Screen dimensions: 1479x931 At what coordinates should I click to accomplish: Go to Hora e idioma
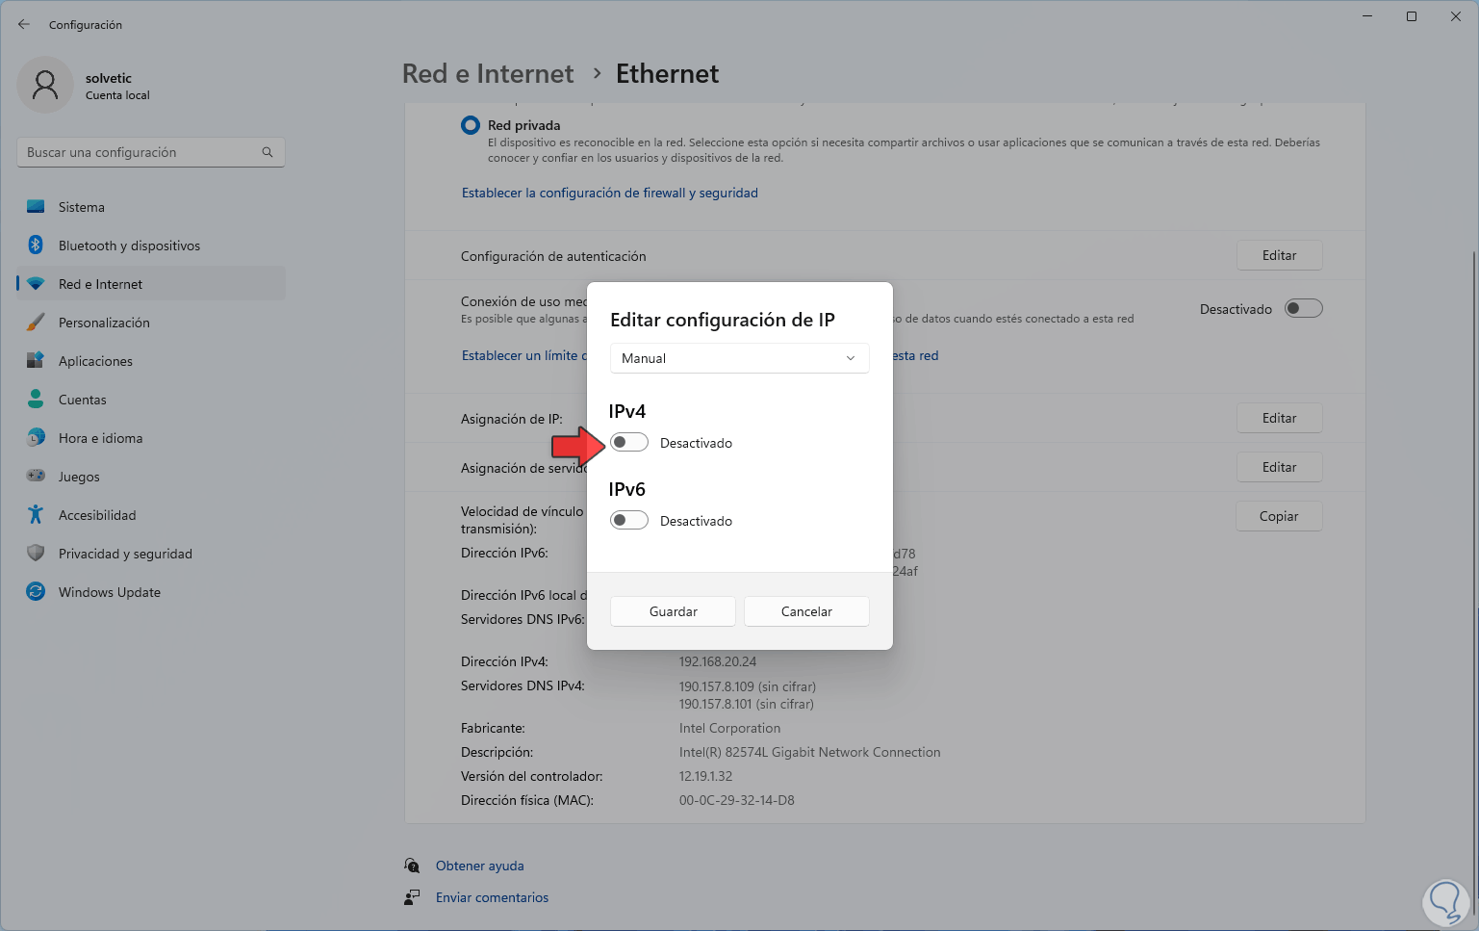pos(100,438)
